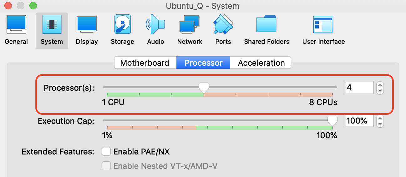406x177 pixels.
Task: Click the Execution Cap percentage field
Action: coord(359,121)
